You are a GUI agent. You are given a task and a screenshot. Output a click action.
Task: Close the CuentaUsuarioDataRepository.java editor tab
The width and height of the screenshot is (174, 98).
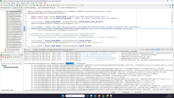pos(78,8)
